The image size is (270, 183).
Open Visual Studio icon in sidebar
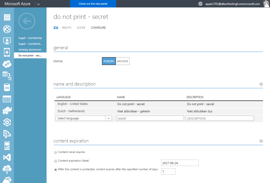point(7,157)
